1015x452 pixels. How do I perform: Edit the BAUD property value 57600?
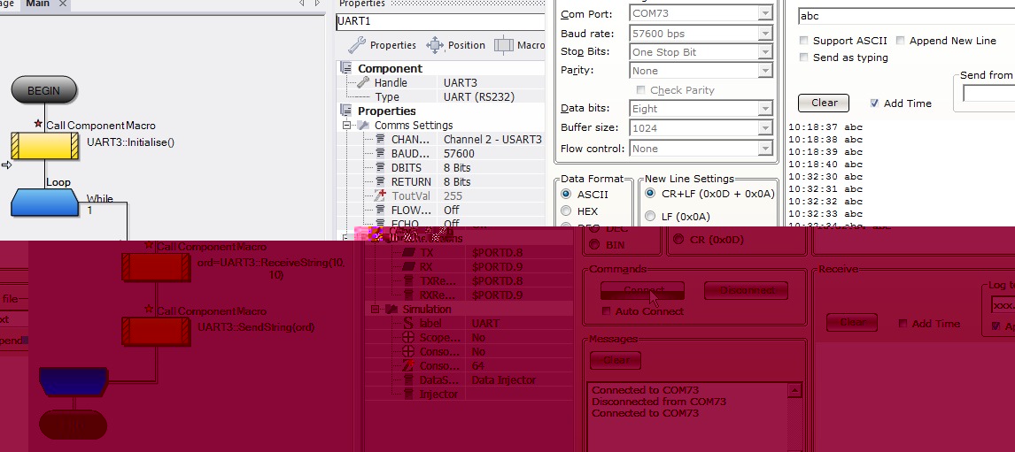tap(493, 153)
